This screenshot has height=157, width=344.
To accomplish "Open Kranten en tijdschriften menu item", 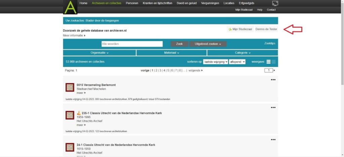I will [157, 3].
